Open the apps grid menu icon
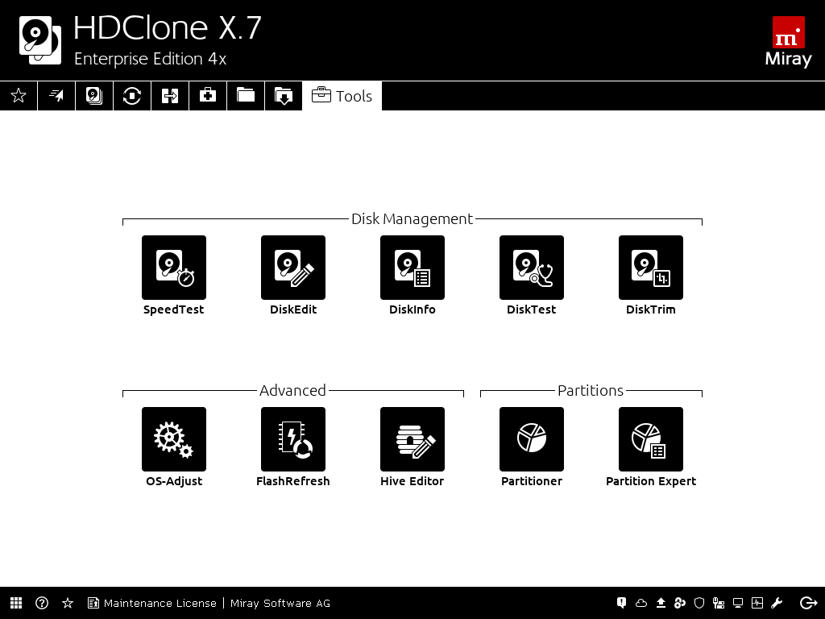825x619 pixels. (15, 603)
